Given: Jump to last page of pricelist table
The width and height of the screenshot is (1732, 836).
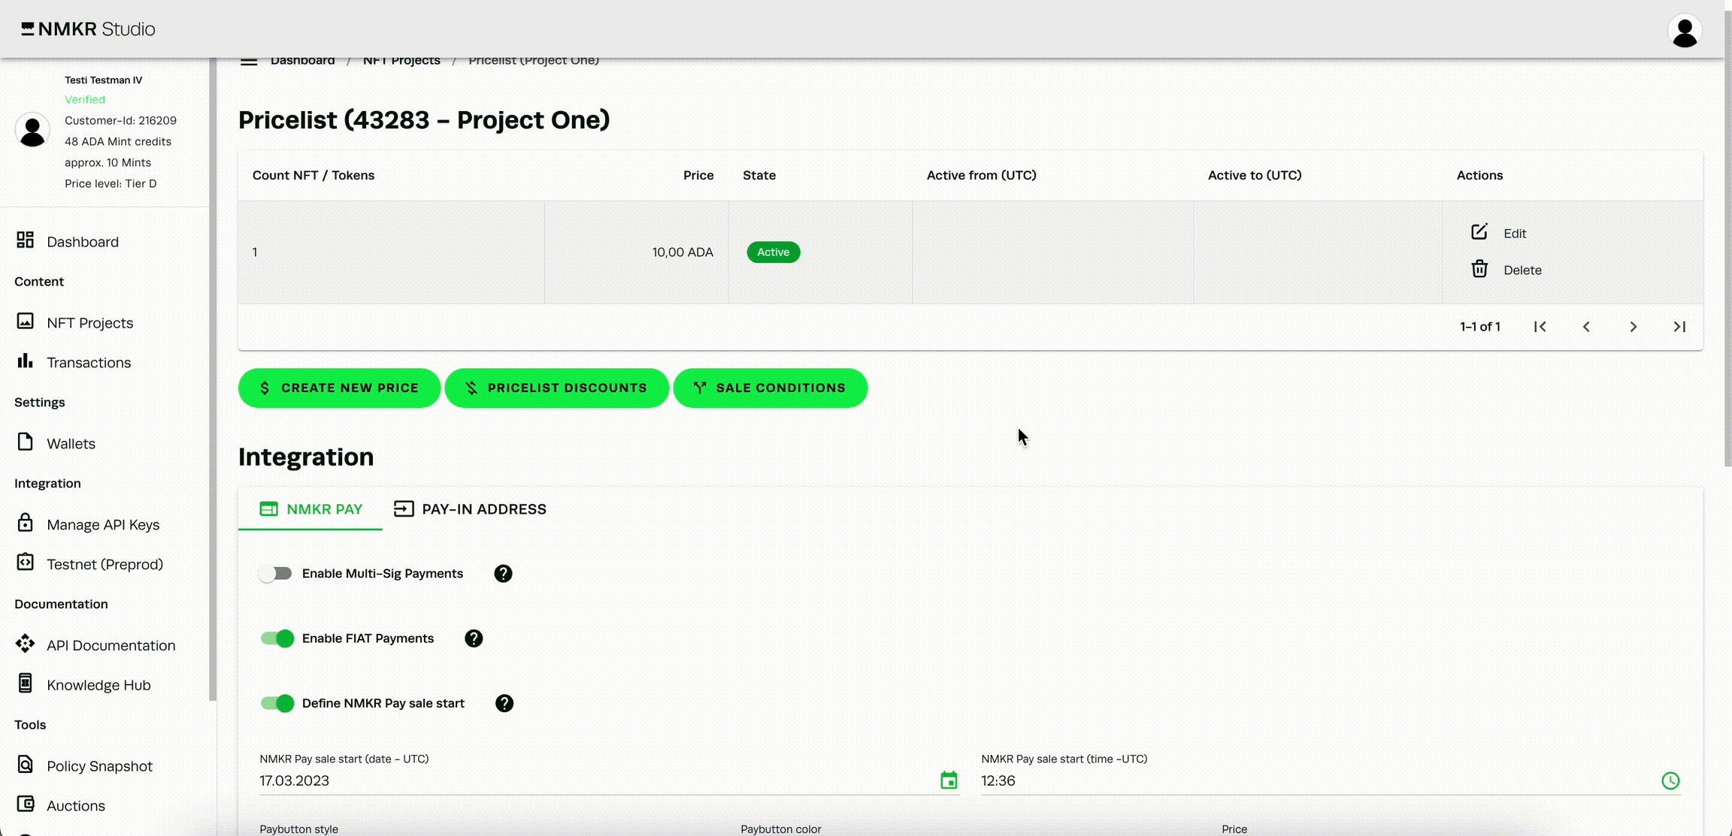Looking at the screenshot, I should (1679, 327).
